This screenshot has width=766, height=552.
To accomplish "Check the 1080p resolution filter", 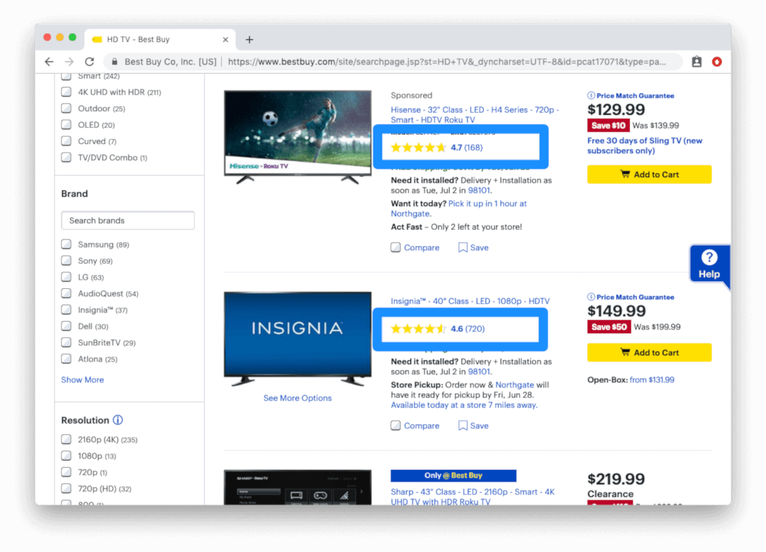I will tap(66, 456).
